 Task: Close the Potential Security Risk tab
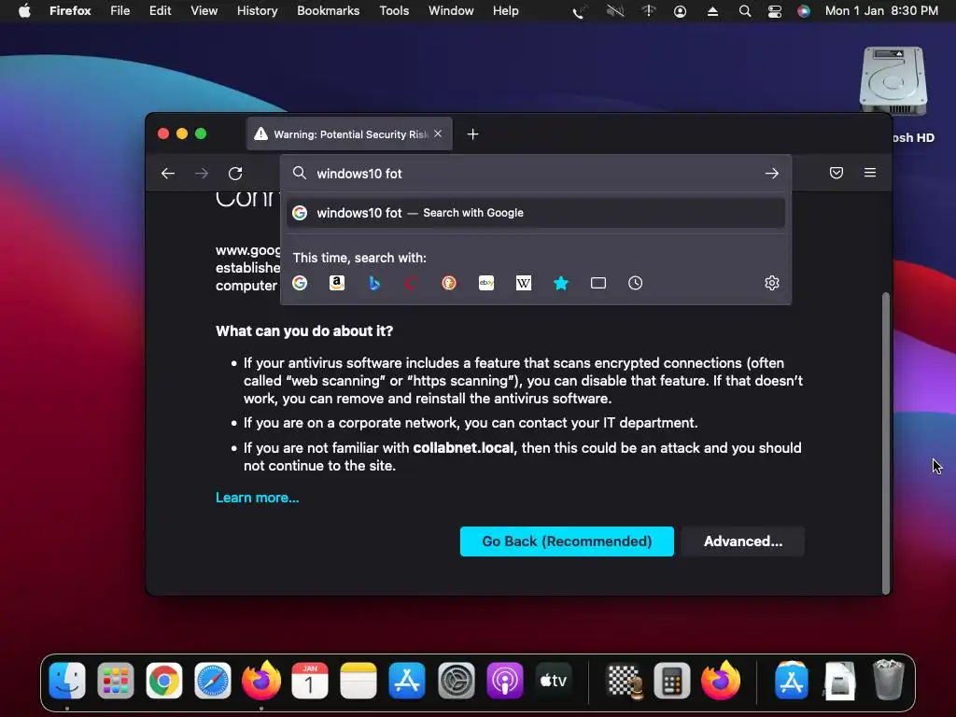(x=438, y=134)
